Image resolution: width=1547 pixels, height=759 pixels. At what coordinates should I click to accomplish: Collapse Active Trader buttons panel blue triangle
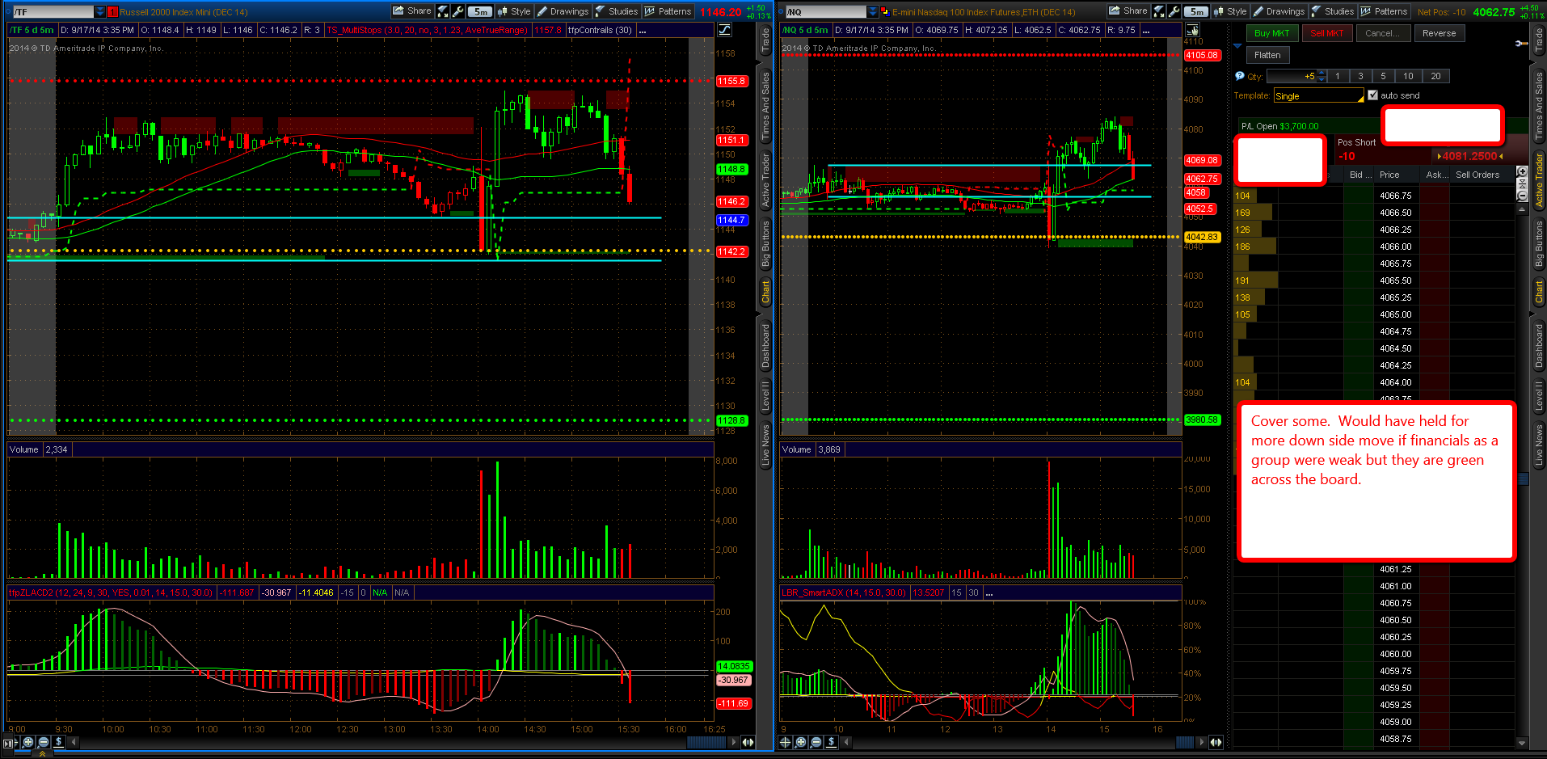1237,46
